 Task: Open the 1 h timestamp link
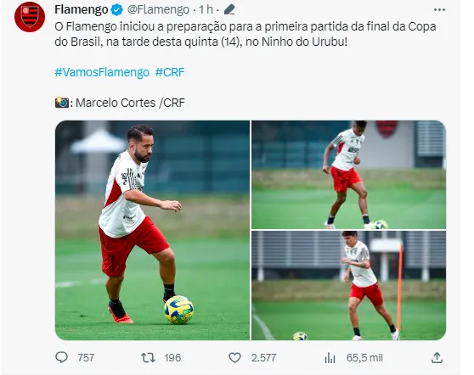tap(206, 9)
